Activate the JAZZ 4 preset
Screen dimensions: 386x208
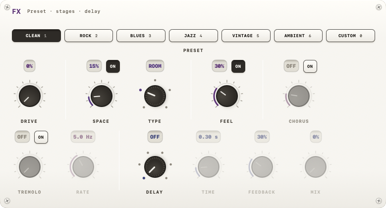(x=193, y=36)
